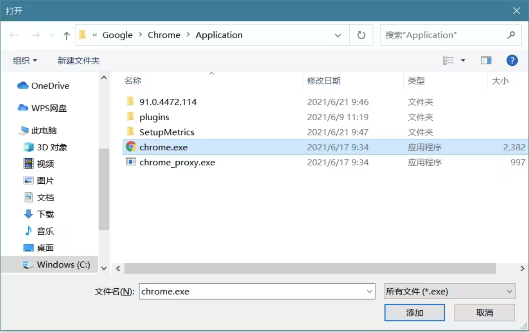Open the 组织 menu
The height and width of the screenshot is (333, 529).
tap(25, 60)
